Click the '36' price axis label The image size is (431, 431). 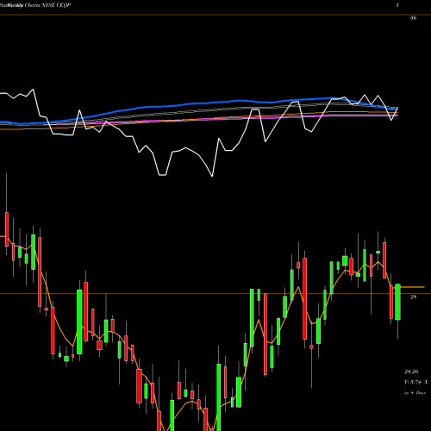coord(413,18)
